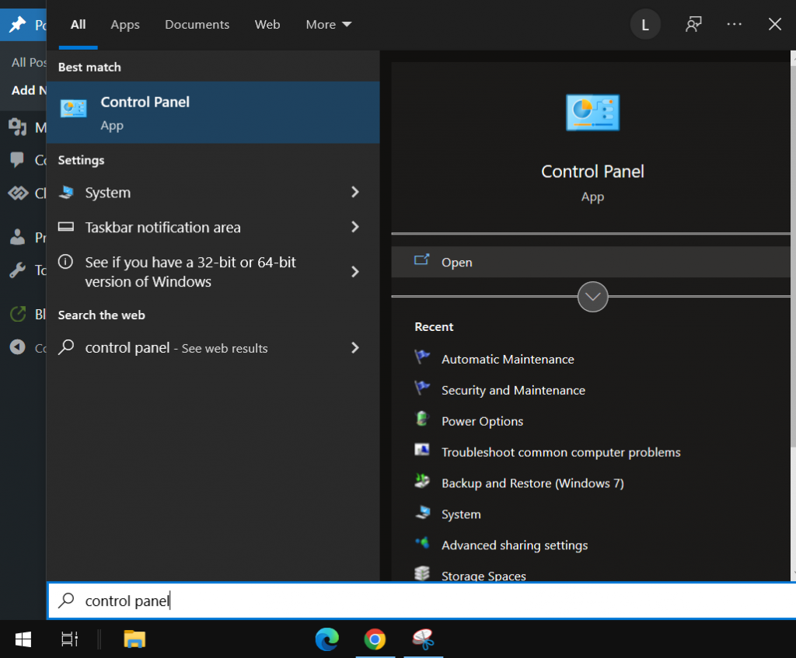Open File Explorer from the taskbar

(x=135, y=639)
